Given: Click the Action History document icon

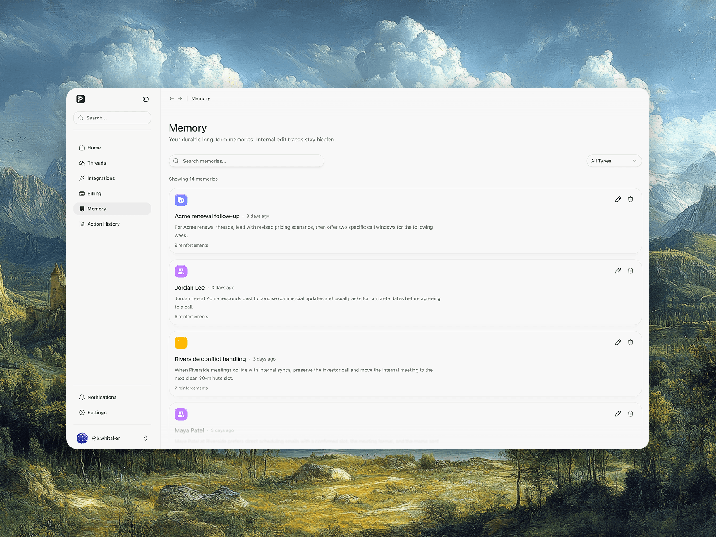Looking at the screenshot, I should coord(82,224).
